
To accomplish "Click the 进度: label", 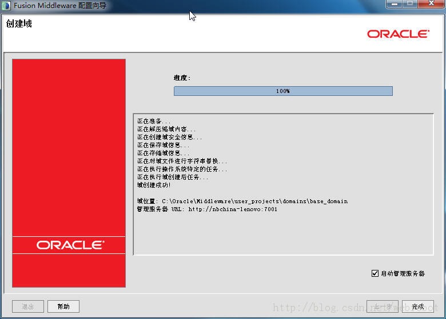I will [182, 78].
